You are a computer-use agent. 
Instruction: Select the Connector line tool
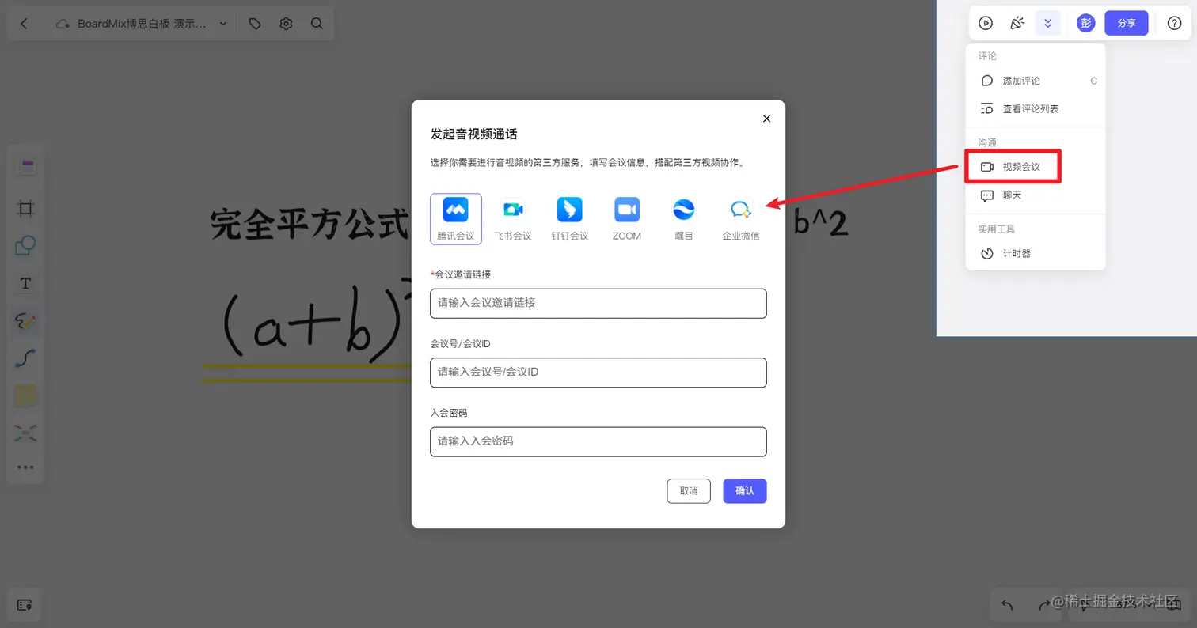(25, 358)
